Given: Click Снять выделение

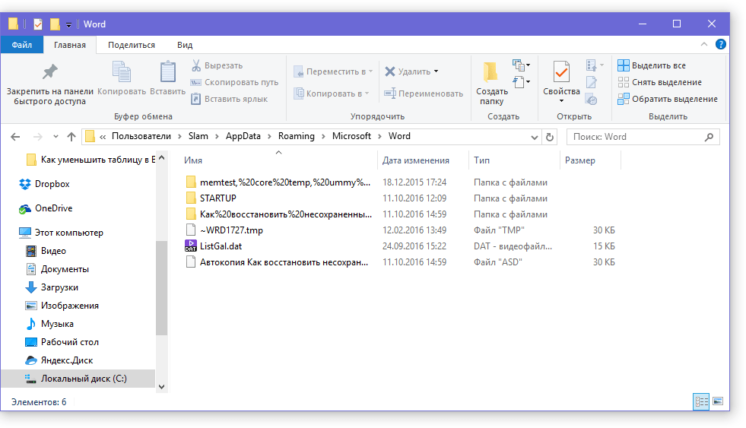Looking at the screenshot, I should [x=660, y=82].
